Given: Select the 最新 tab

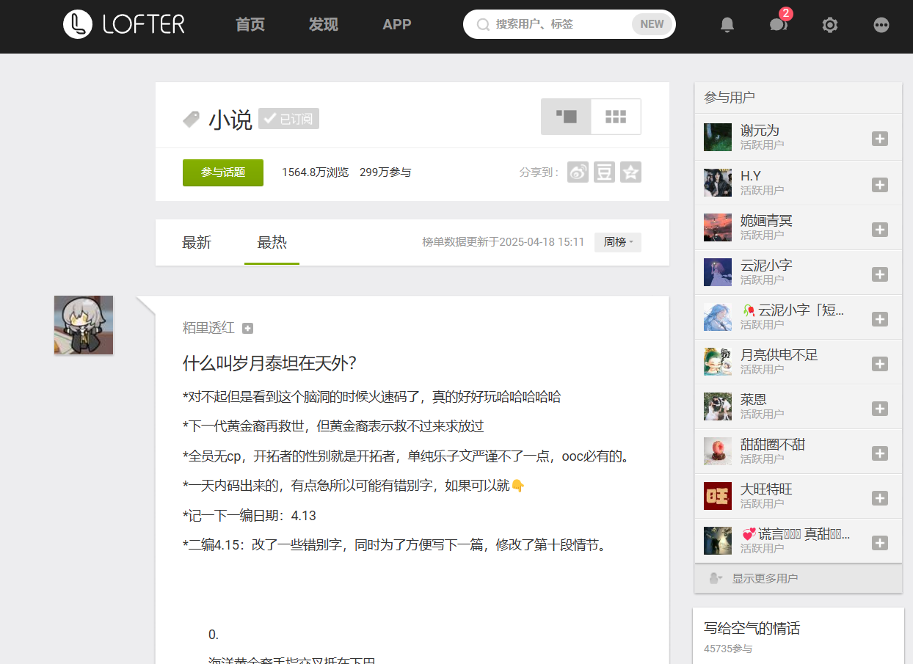Looking at the screenshot, I should pos(197,243).
